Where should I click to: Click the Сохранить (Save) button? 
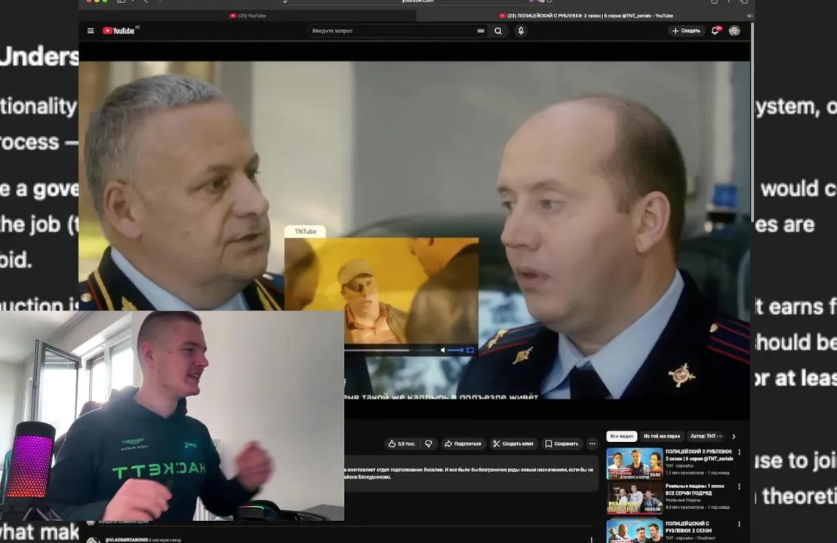[562, 443]
